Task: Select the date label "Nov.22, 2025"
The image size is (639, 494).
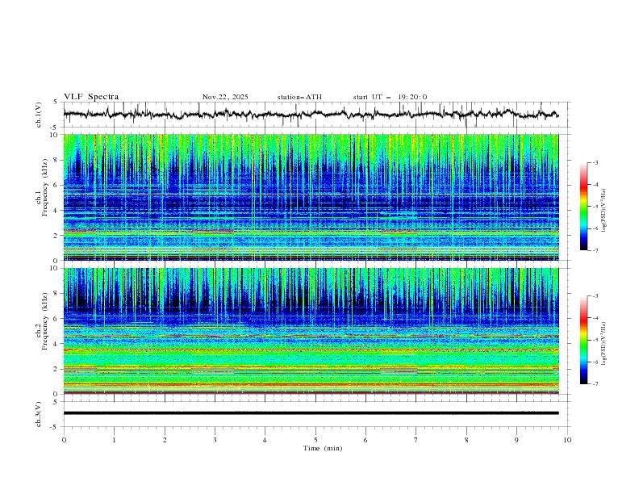Action: 225,97
